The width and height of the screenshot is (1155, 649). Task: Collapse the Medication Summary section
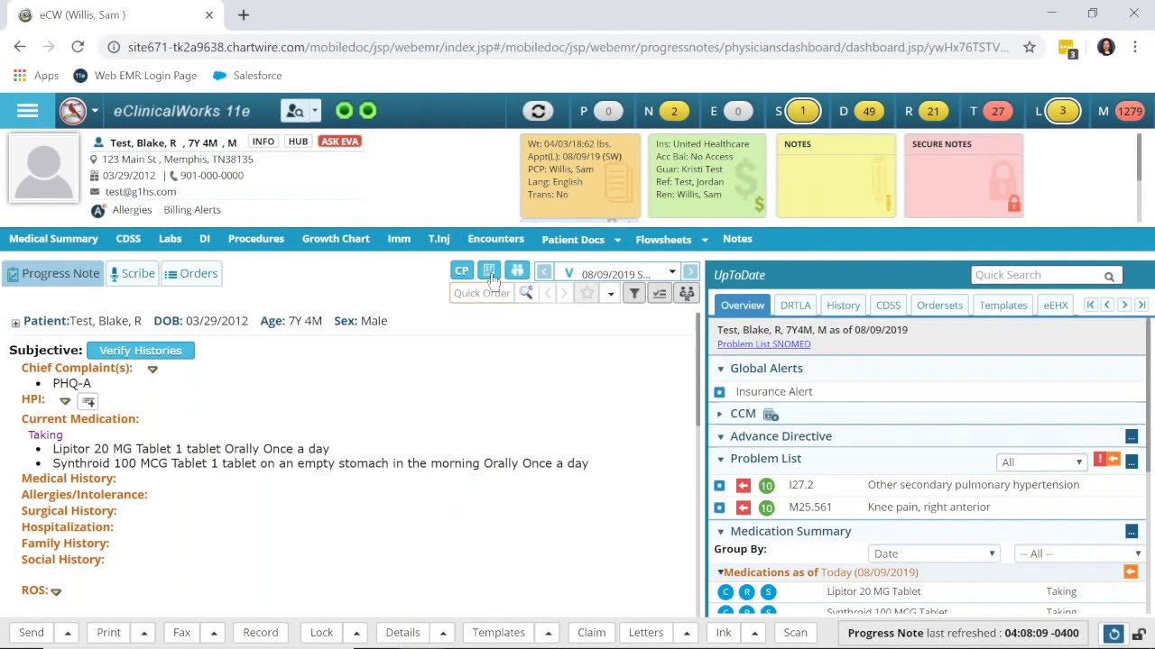[x=720, y=532]
